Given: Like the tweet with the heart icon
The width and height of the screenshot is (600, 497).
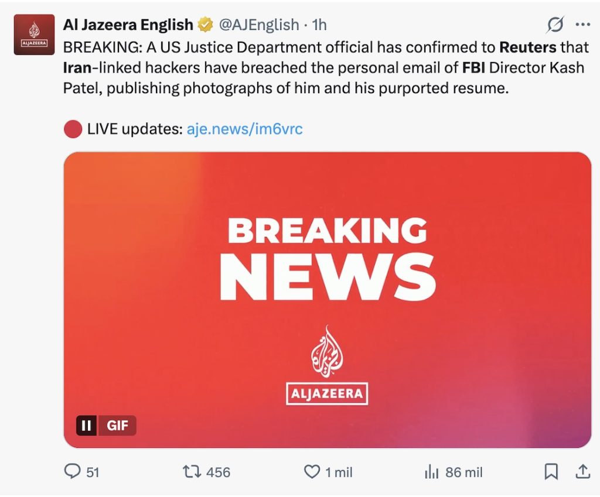Looking at the screenshot, I should point(311,471).
